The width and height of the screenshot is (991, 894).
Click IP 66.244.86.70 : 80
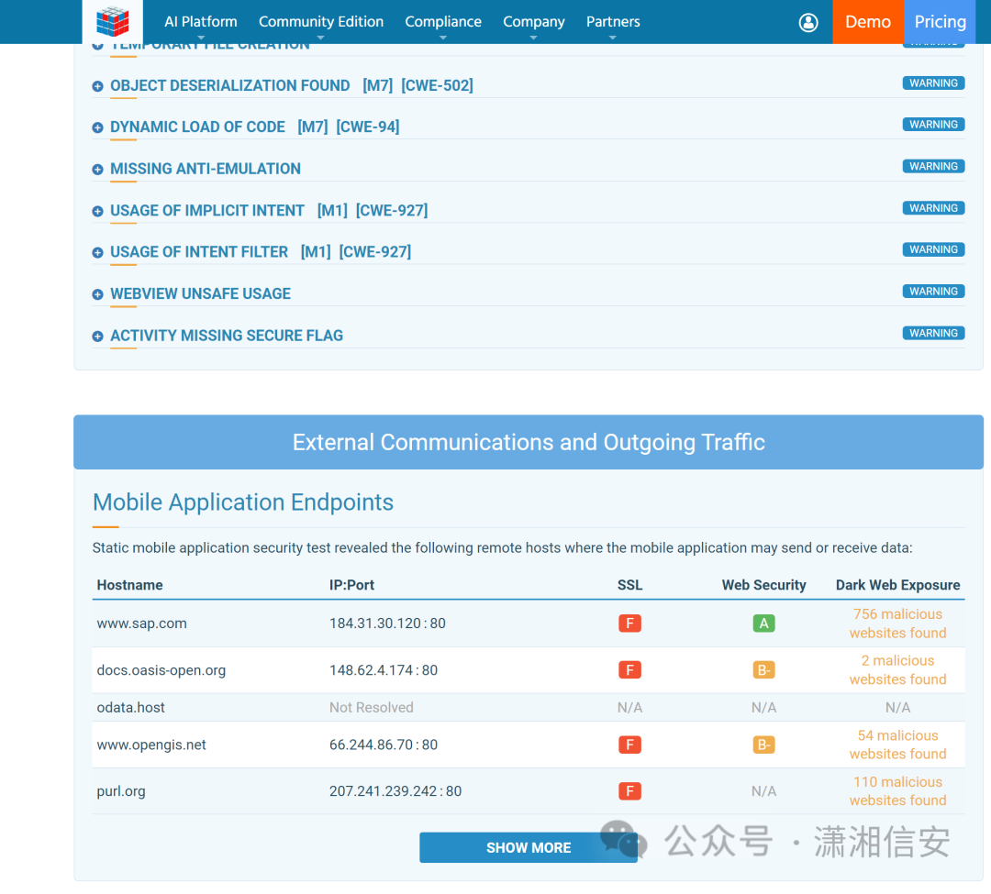(x=384, y=745)
